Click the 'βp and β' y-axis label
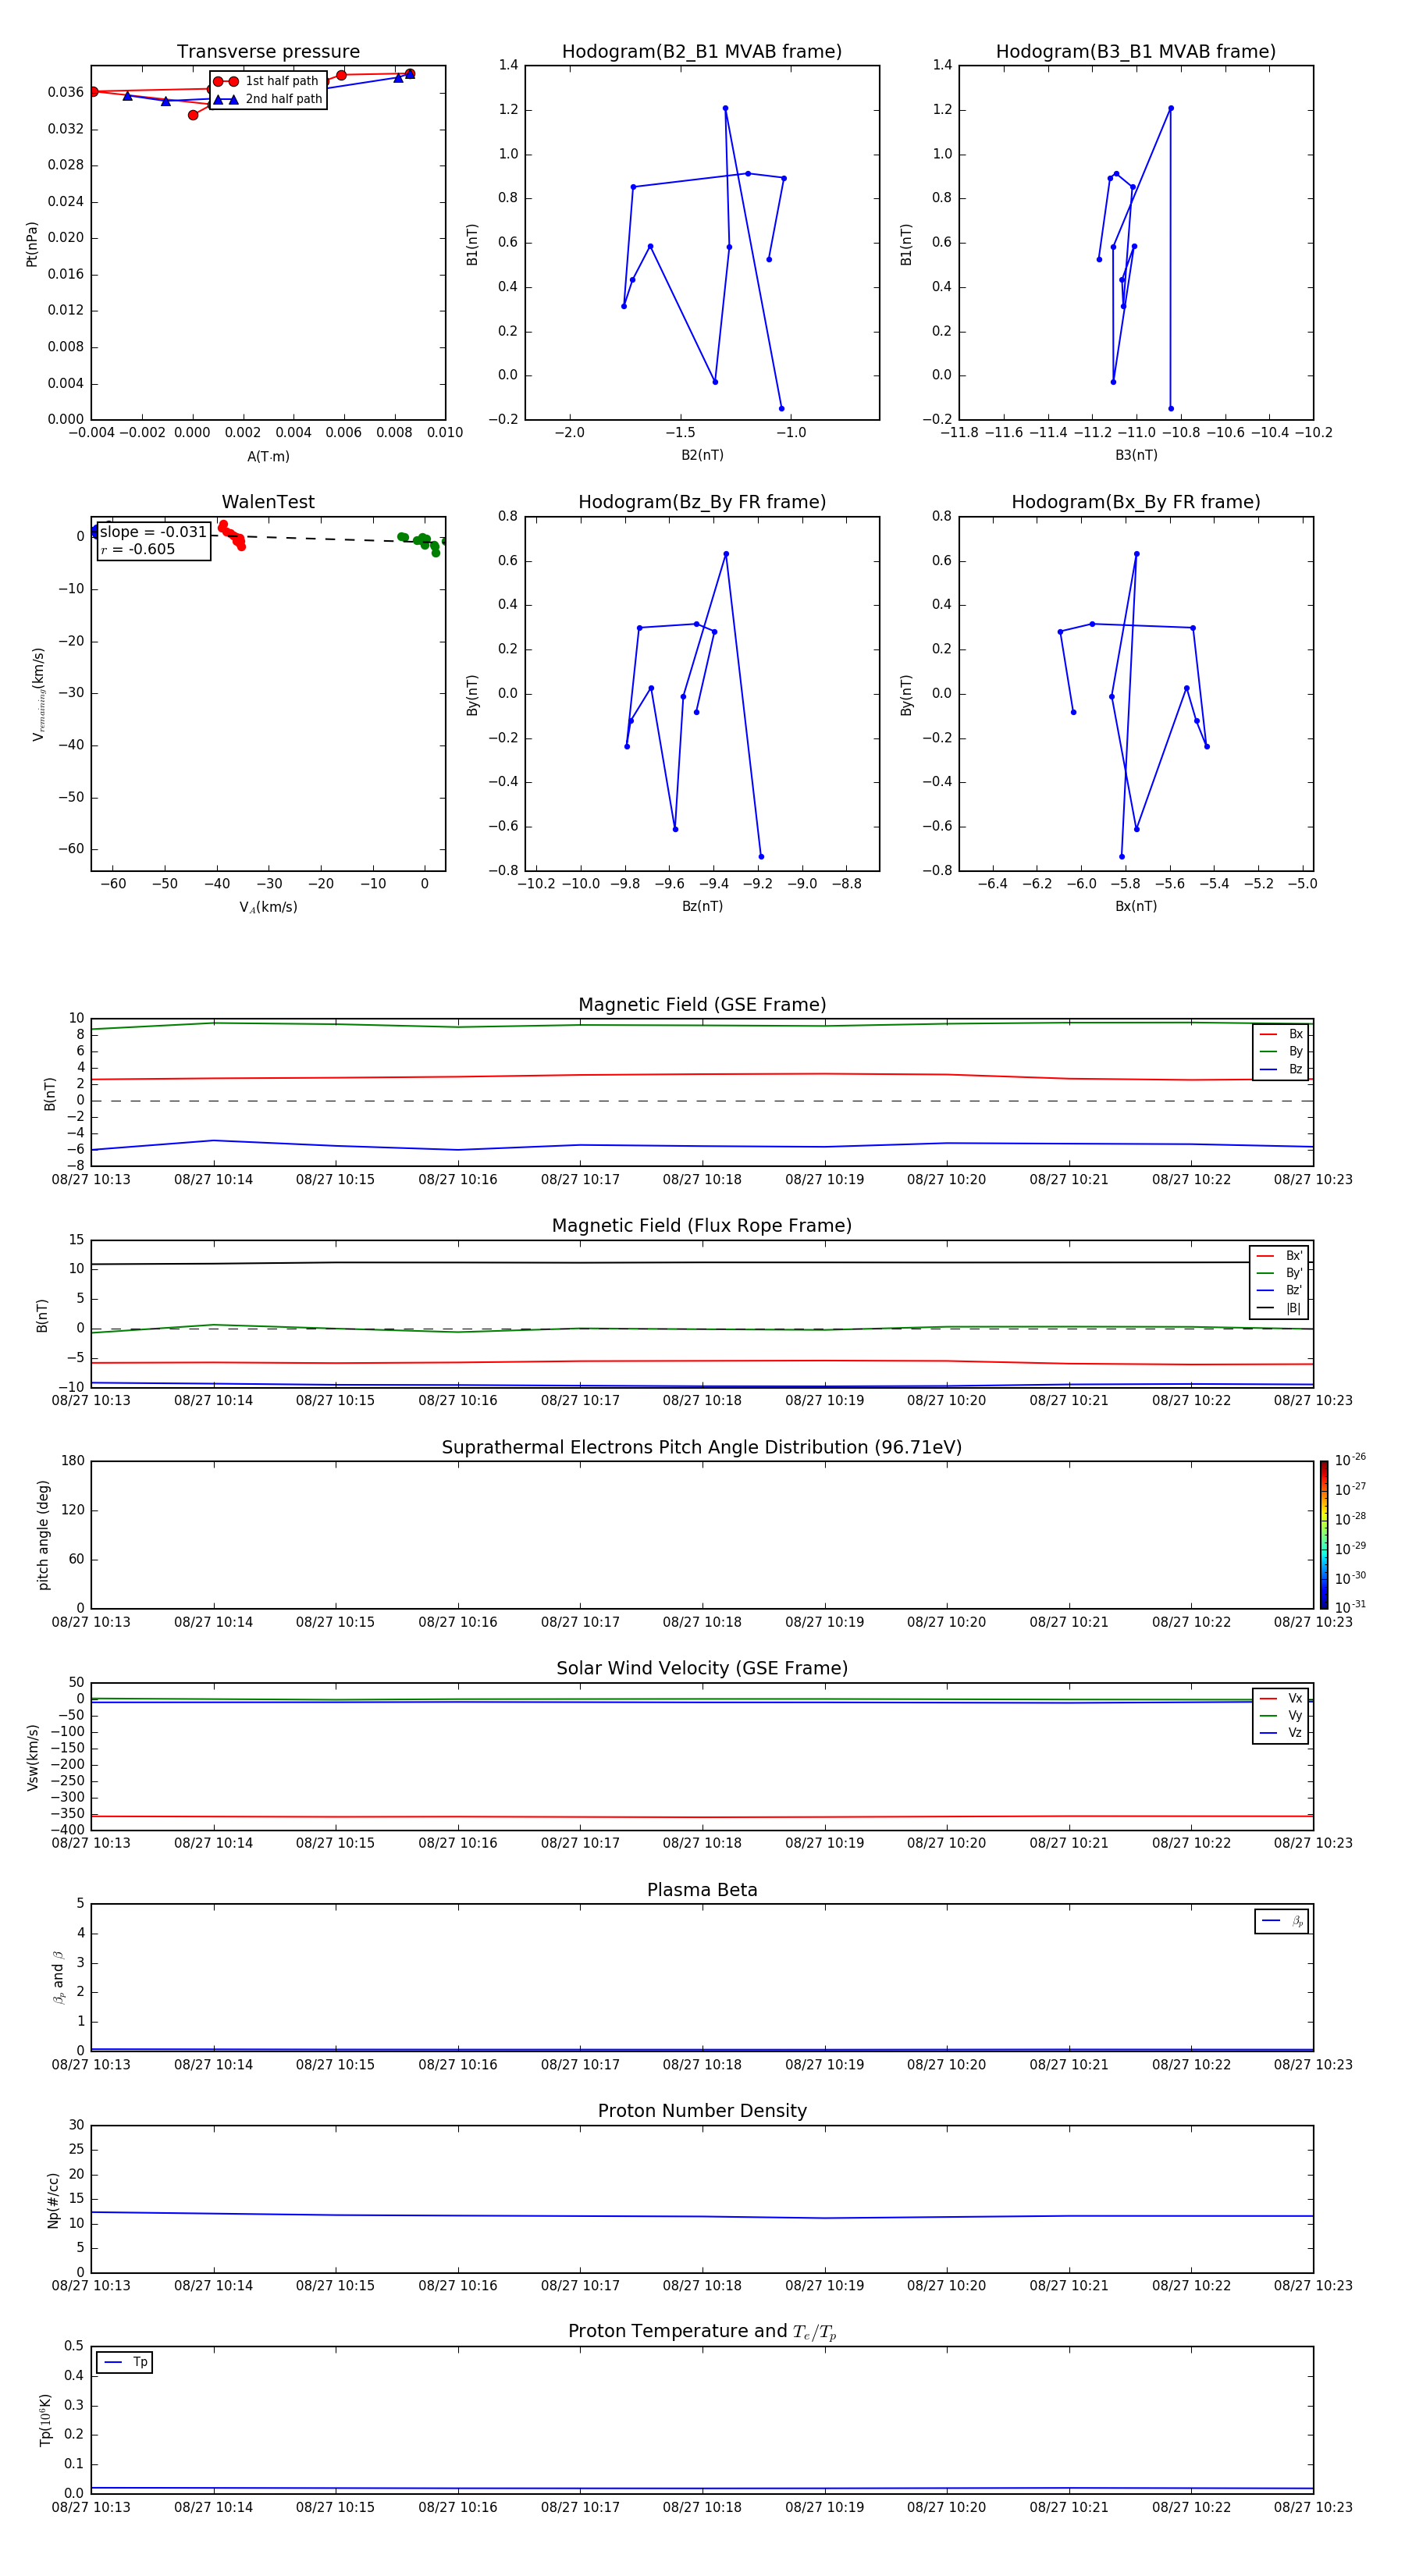This screenshot has height=2576, width=1405. pyautogui.click(x=58, y=1977)
